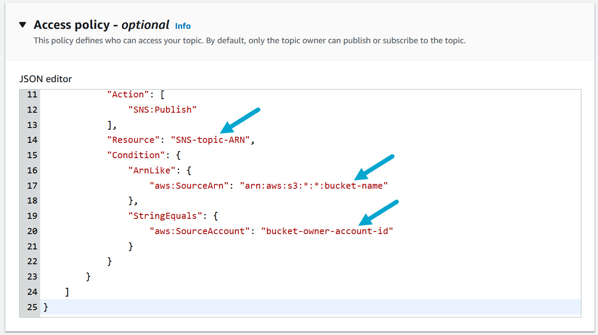
Task: Select the "ArnLike" condition key
Action: (149, 170)
